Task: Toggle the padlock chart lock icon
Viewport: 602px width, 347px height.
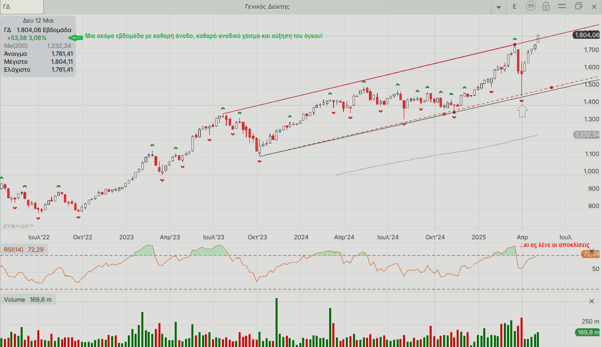Action: coord(546,6)
